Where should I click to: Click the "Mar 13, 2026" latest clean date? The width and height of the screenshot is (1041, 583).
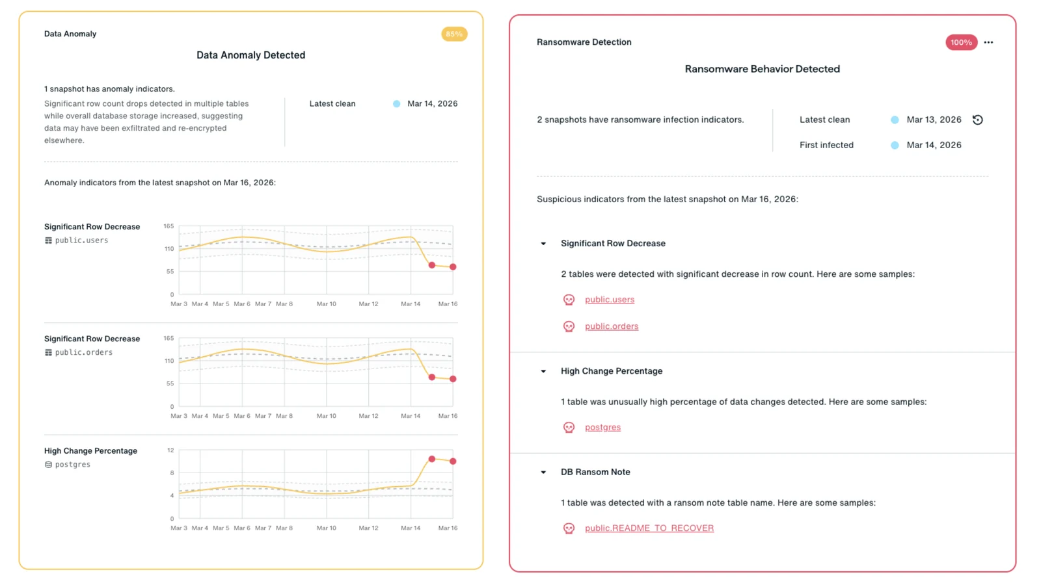pyautogui.click(x=934, y=120)
